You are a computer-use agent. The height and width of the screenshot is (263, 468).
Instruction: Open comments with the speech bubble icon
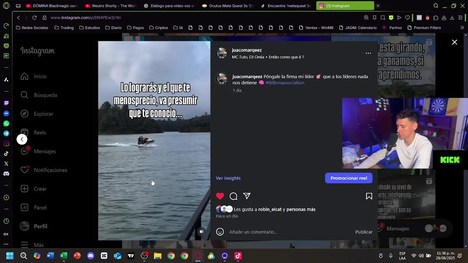(233, 197)
